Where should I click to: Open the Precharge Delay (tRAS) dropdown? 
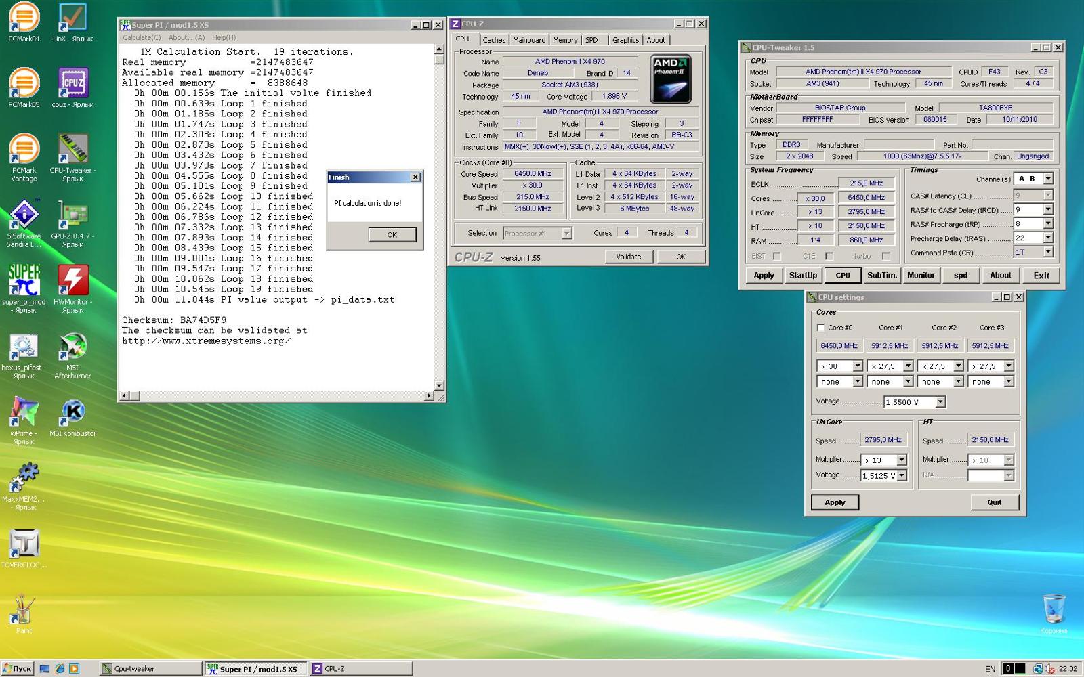(1048, 238)
